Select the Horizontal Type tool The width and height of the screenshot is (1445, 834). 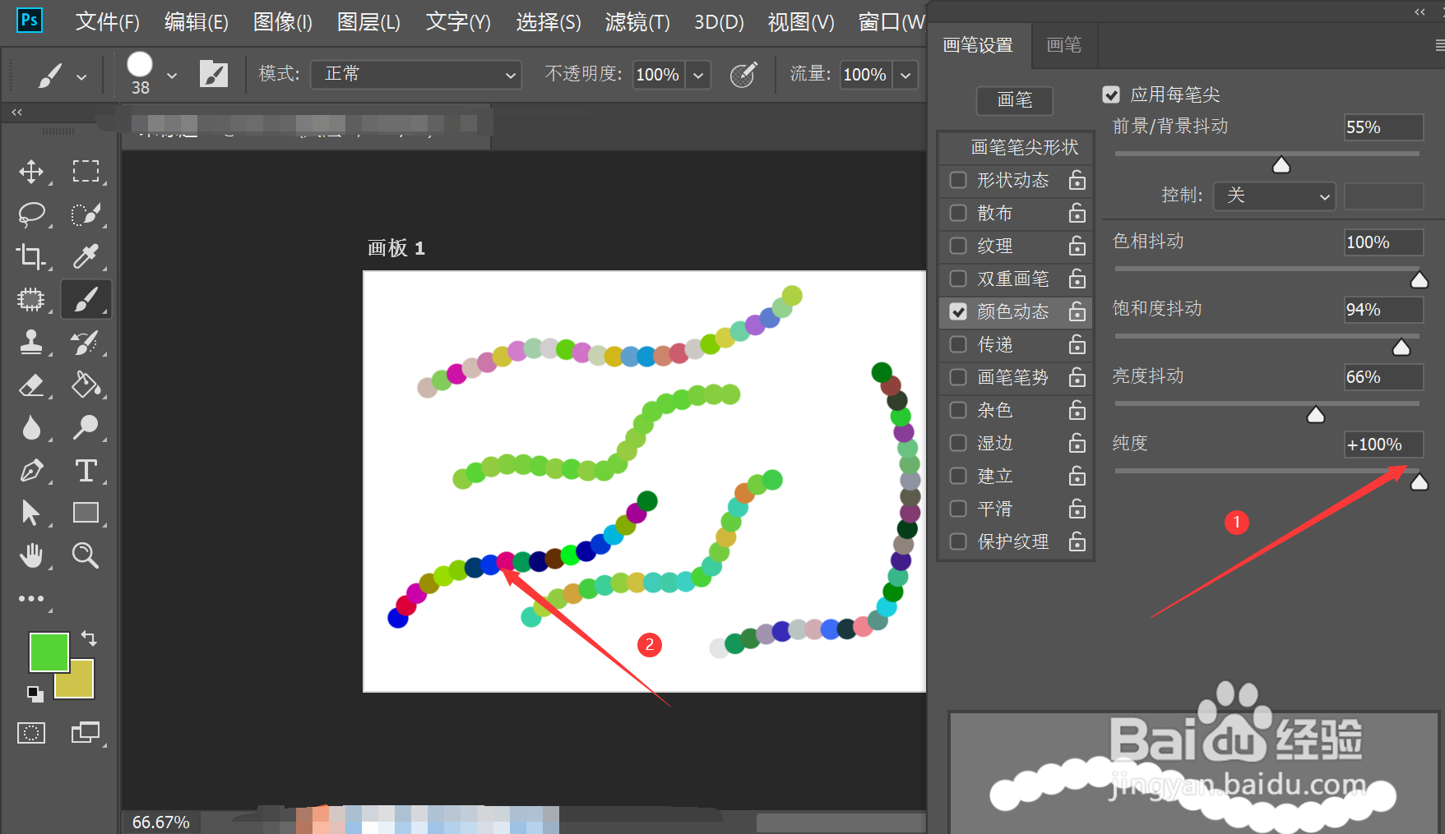[x=85, y=470]
